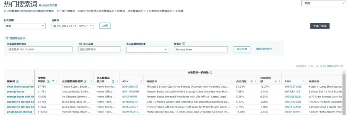Select product name RYDDOY Black Gift Box
The image size is (347, 115).
188,107
